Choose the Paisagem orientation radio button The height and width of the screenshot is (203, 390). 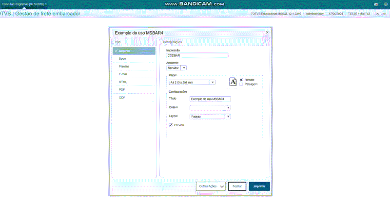point(241,85)
